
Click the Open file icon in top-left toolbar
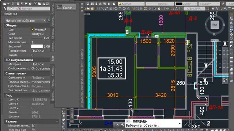pos(9,4)
